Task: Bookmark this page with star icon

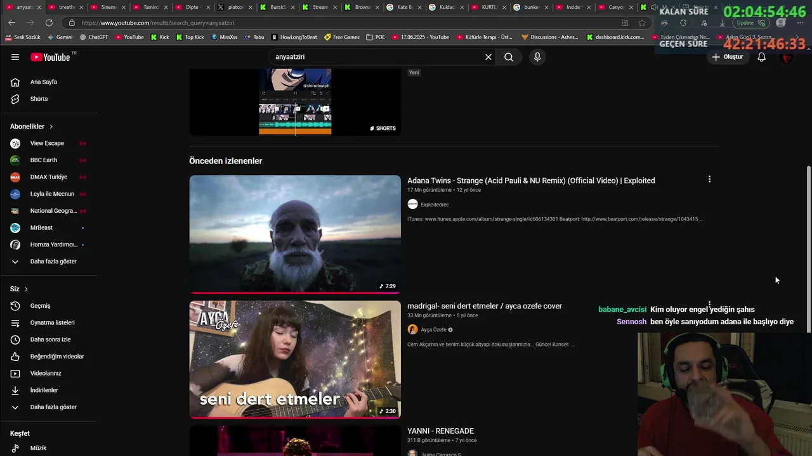Action: coord(642,23)
